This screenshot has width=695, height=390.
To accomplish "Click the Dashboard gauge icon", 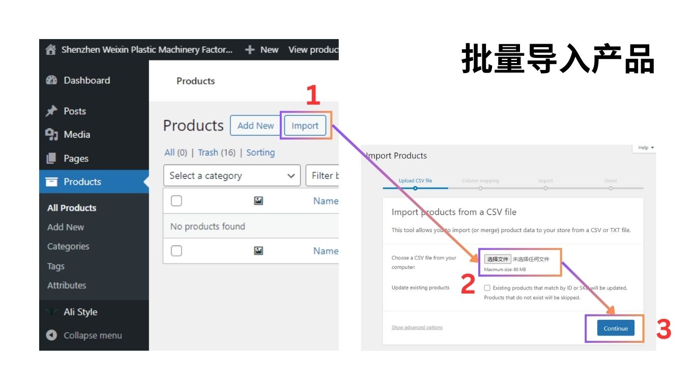I will 51,80.
